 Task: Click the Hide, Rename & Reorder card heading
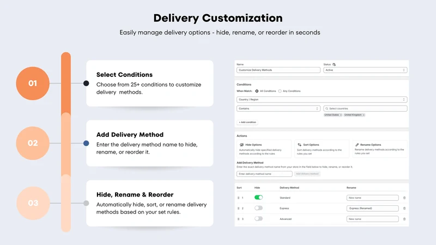pos(135,195)
